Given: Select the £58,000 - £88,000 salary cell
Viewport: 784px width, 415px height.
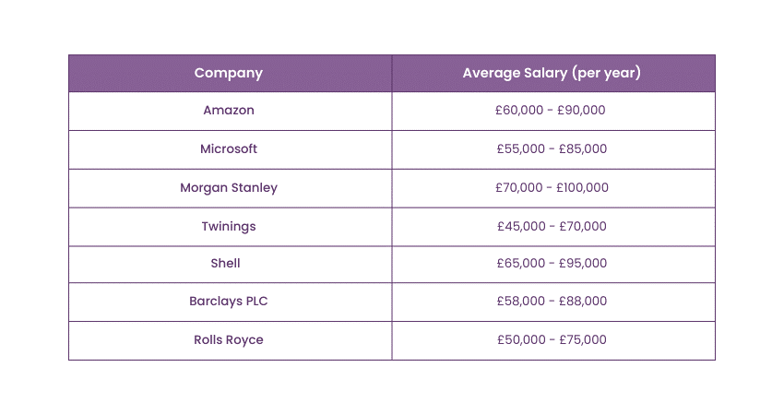Looking at the screenshot, I should 551,302.
